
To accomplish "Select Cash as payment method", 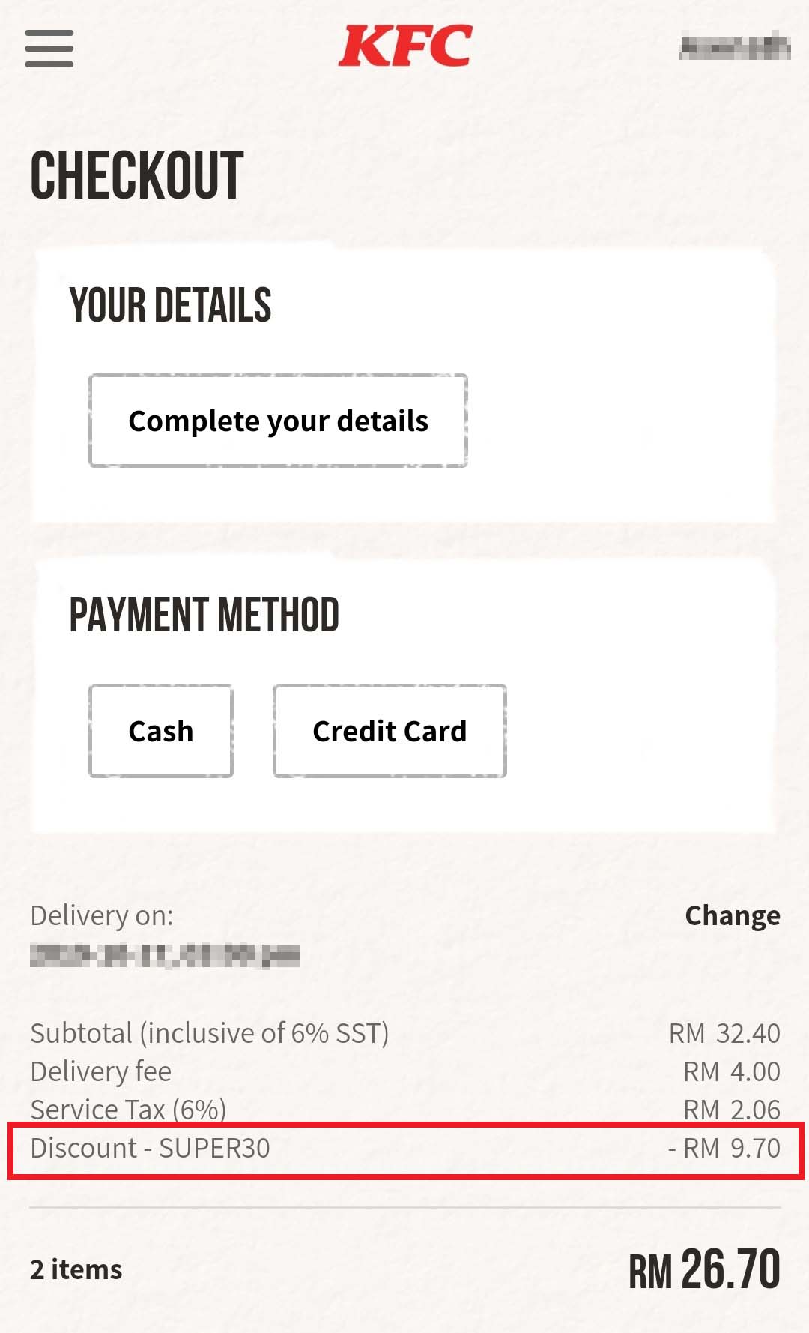I will pyautogui.click(x=161, y=731).
